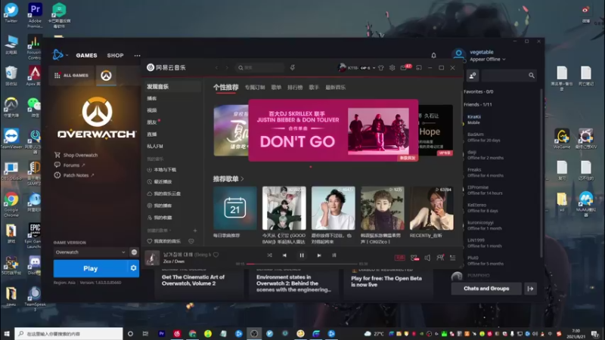
Task: Click globe icon next to game version
Action: 134,252
